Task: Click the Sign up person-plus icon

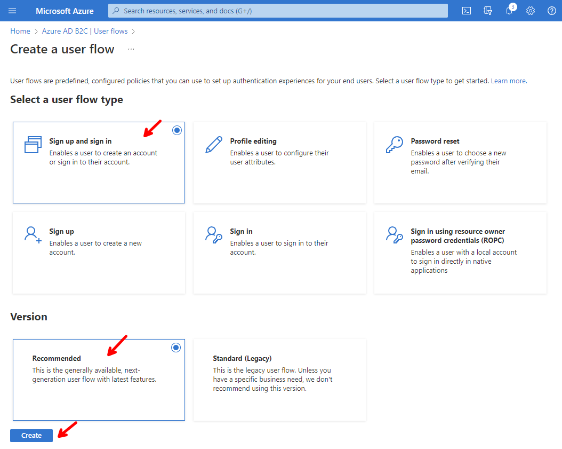Action: (x=33, y=235)
